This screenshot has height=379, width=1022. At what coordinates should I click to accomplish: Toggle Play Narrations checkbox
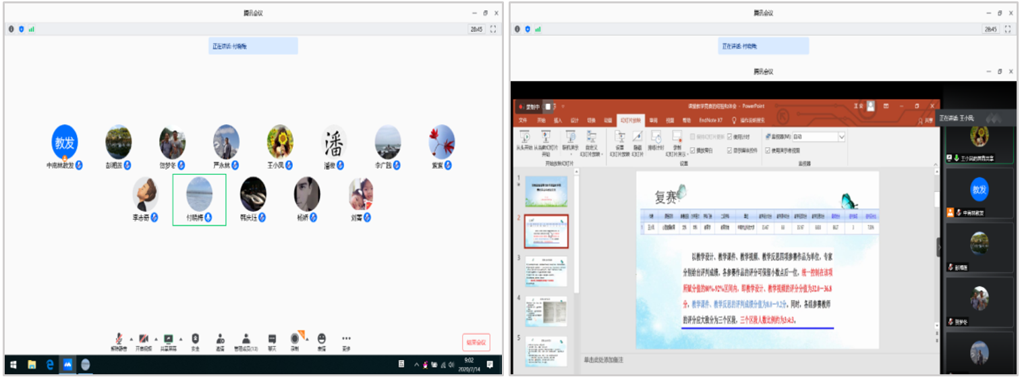tap(692, 150)
